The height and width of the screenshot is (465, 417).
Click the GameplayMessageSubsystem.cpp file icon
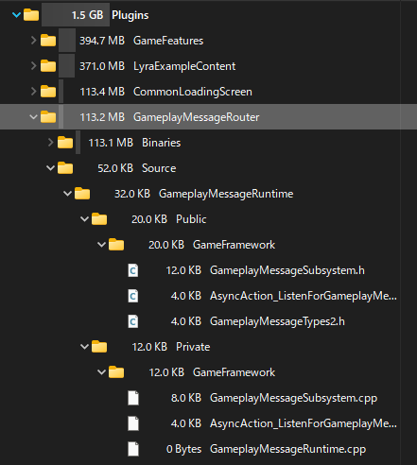133,398
